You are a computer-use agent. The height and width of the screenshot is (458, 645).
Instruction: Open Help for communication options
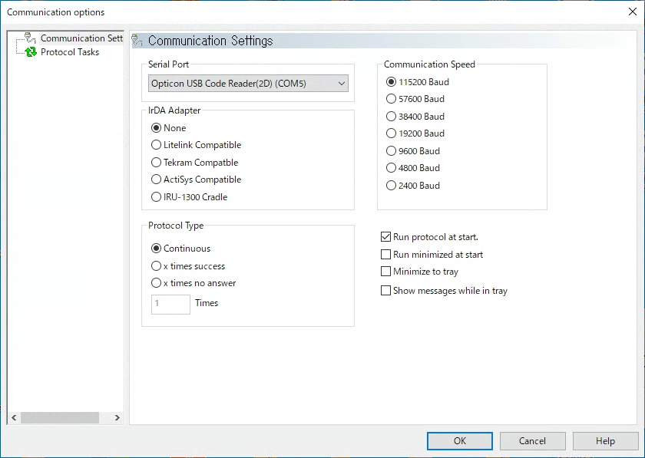click(x=606, y=441)
